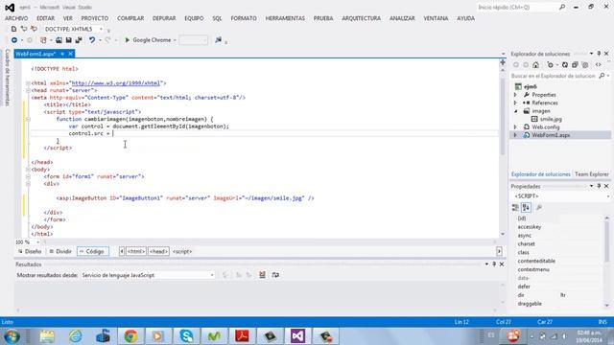This screenshot has height=345, width=614.
Task: Click Refresh icon in Solution Explorer
Action: 565,65
